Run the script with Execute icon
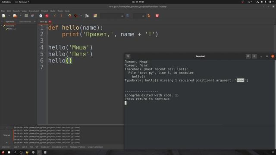276x155 pixels. tap(87, 16)
